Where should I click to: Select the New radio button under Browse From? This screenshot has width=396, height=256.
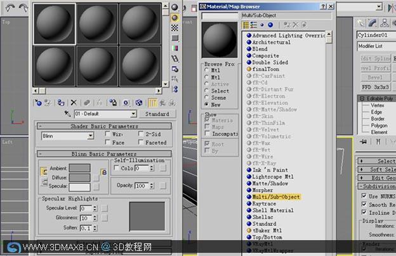[x=207, y=104]
